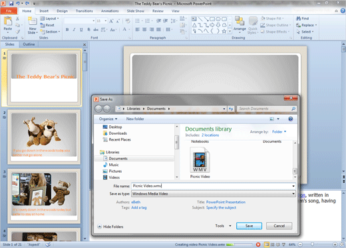Select the Picnic Video WMV file
The image size is (346, 248).
(x=200, y=163)
